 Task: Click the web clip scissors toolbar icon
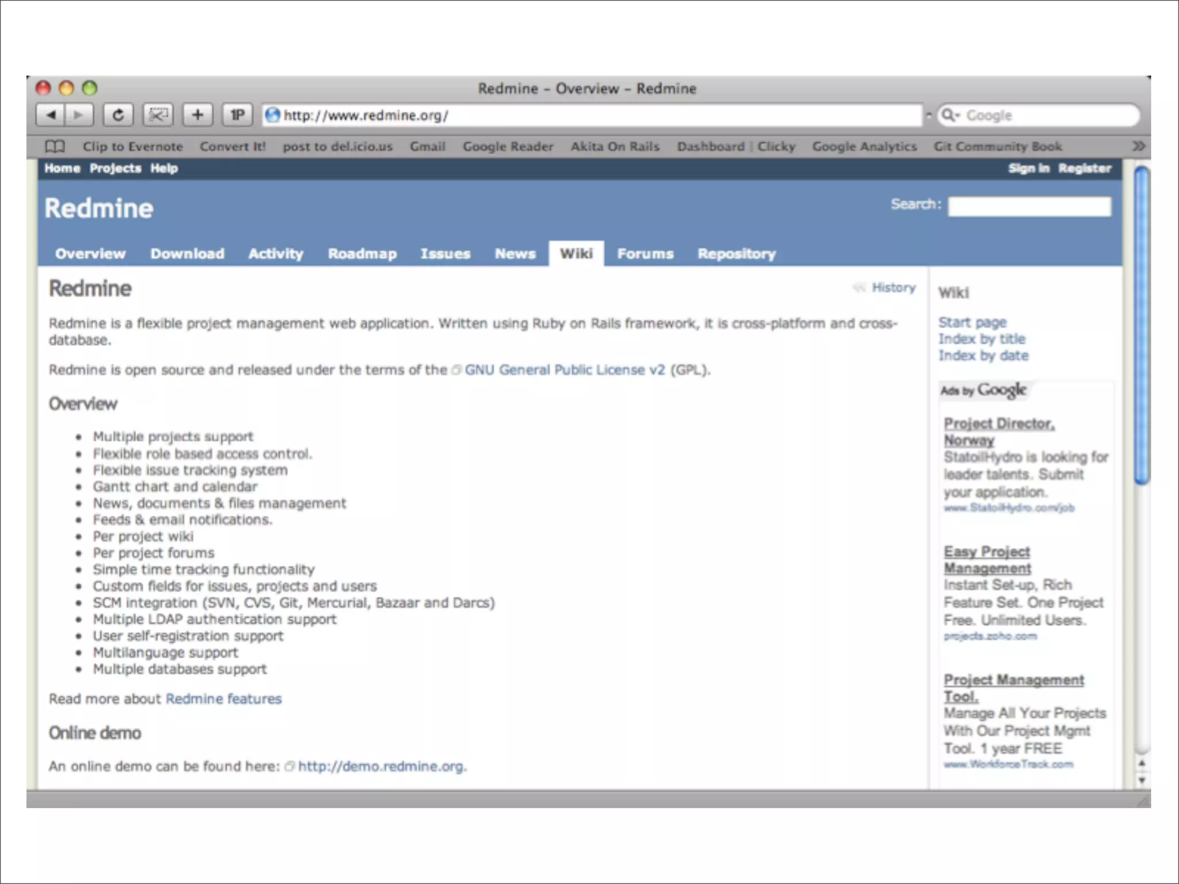pyautogui.click(x=158, y=115)
